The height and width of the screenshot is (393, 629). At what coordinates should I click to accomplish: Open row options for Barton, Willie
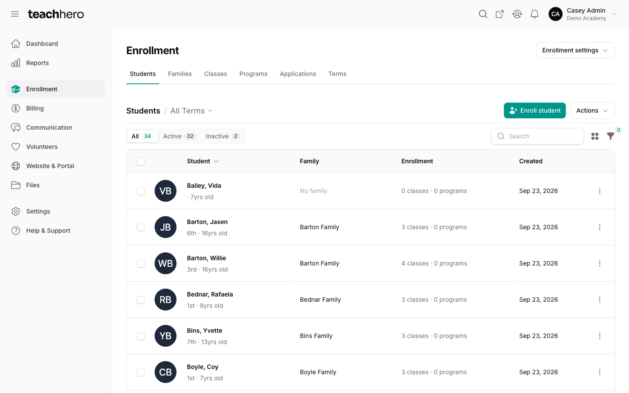(x=600, y=263)
